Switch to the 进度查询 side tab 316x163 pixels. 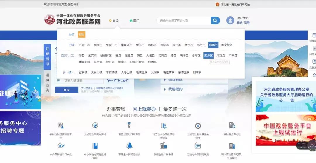(47, 83)
